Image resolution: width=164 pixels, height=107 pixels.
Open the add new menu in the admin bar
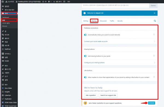tap(57, 2)
